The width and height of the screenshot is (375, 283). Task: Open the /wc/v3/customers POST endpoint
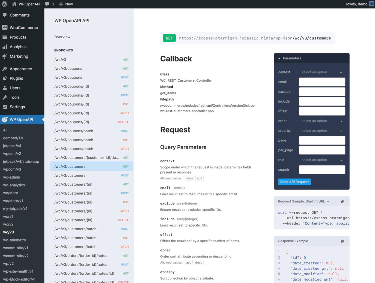point(91,175)
